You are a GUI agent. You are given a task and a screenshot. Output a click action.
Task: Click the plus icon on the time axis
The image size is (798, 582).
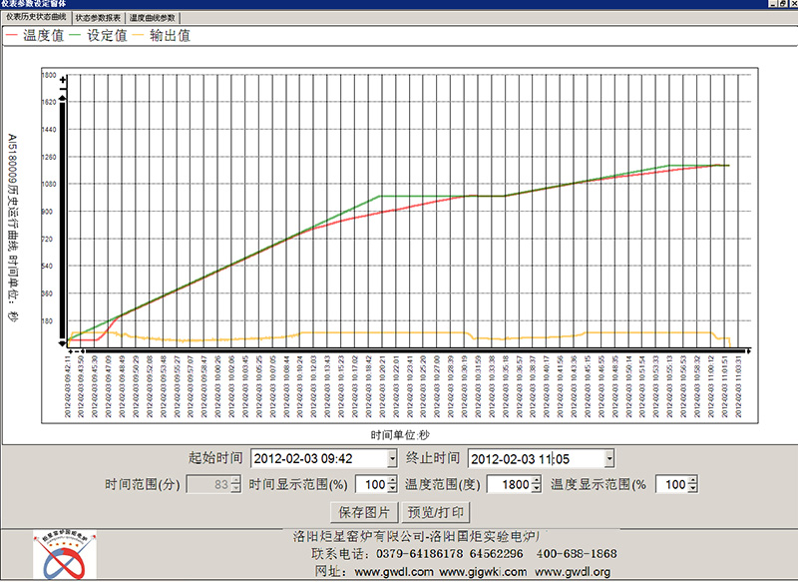coord(70,351)
